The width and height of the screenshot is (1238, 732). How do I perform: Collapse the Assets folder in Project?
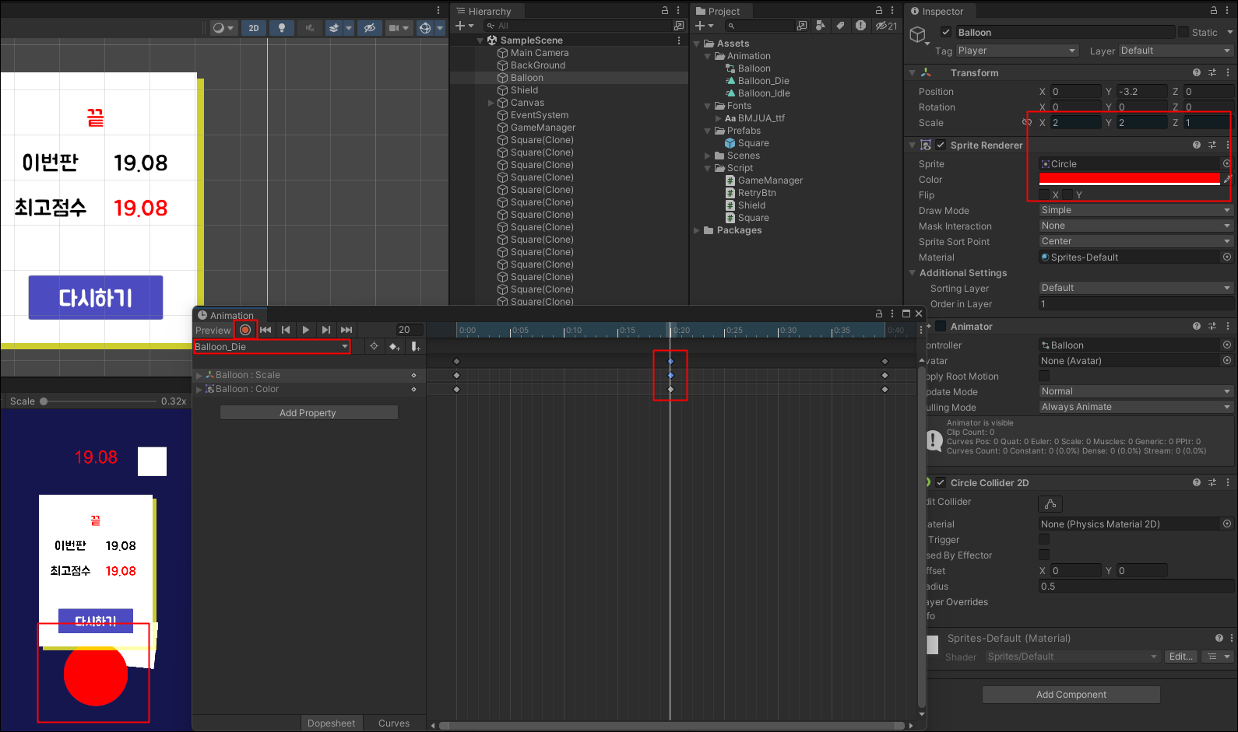[697, 44]
